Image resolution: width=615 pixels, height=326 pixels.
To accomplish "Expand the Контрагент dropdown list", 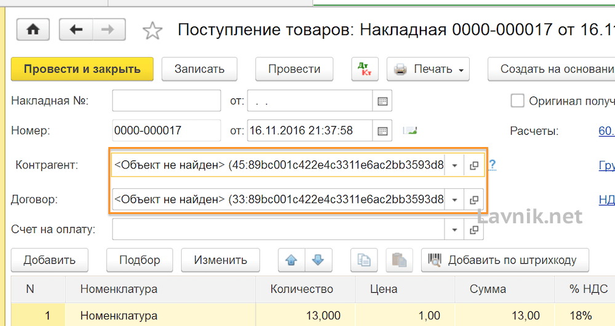I will coord(454,165).
